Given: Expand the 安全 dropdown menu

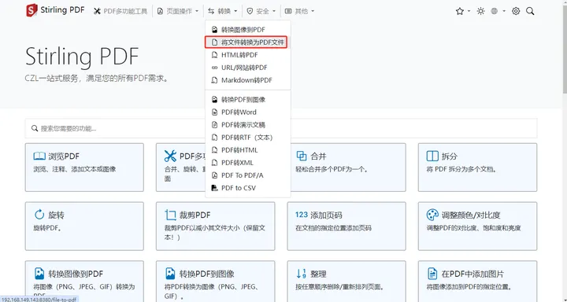Looking at the screenshot, I should click(261, 11).
